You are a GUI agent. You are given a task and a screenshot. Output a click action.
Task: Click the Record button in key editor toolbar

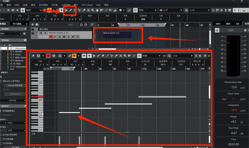coord(48,56)
